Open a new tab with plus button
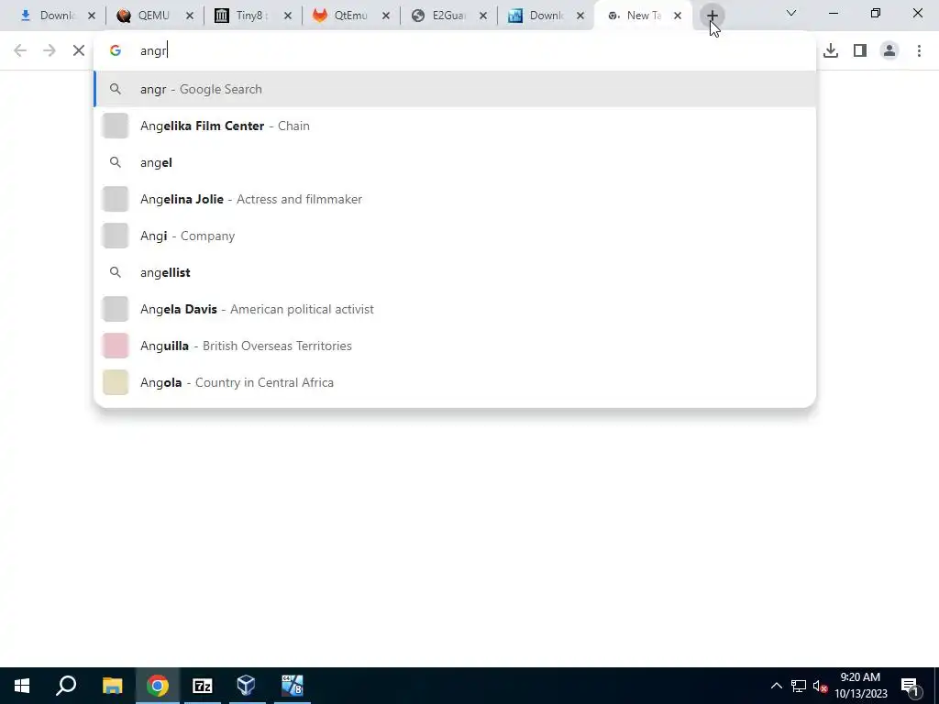939x704 pixels. pyautogui.click(x=712, y=16)
